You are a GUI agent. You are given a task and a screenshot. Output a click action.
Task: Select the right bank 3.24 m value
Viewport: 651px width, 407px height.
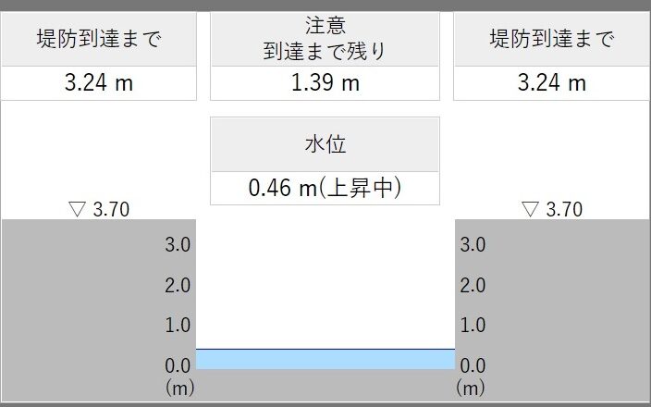(x=552, y=83)
